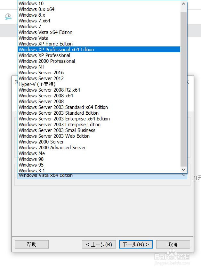Click the list scrollbar down arrow

pos(183,170)
